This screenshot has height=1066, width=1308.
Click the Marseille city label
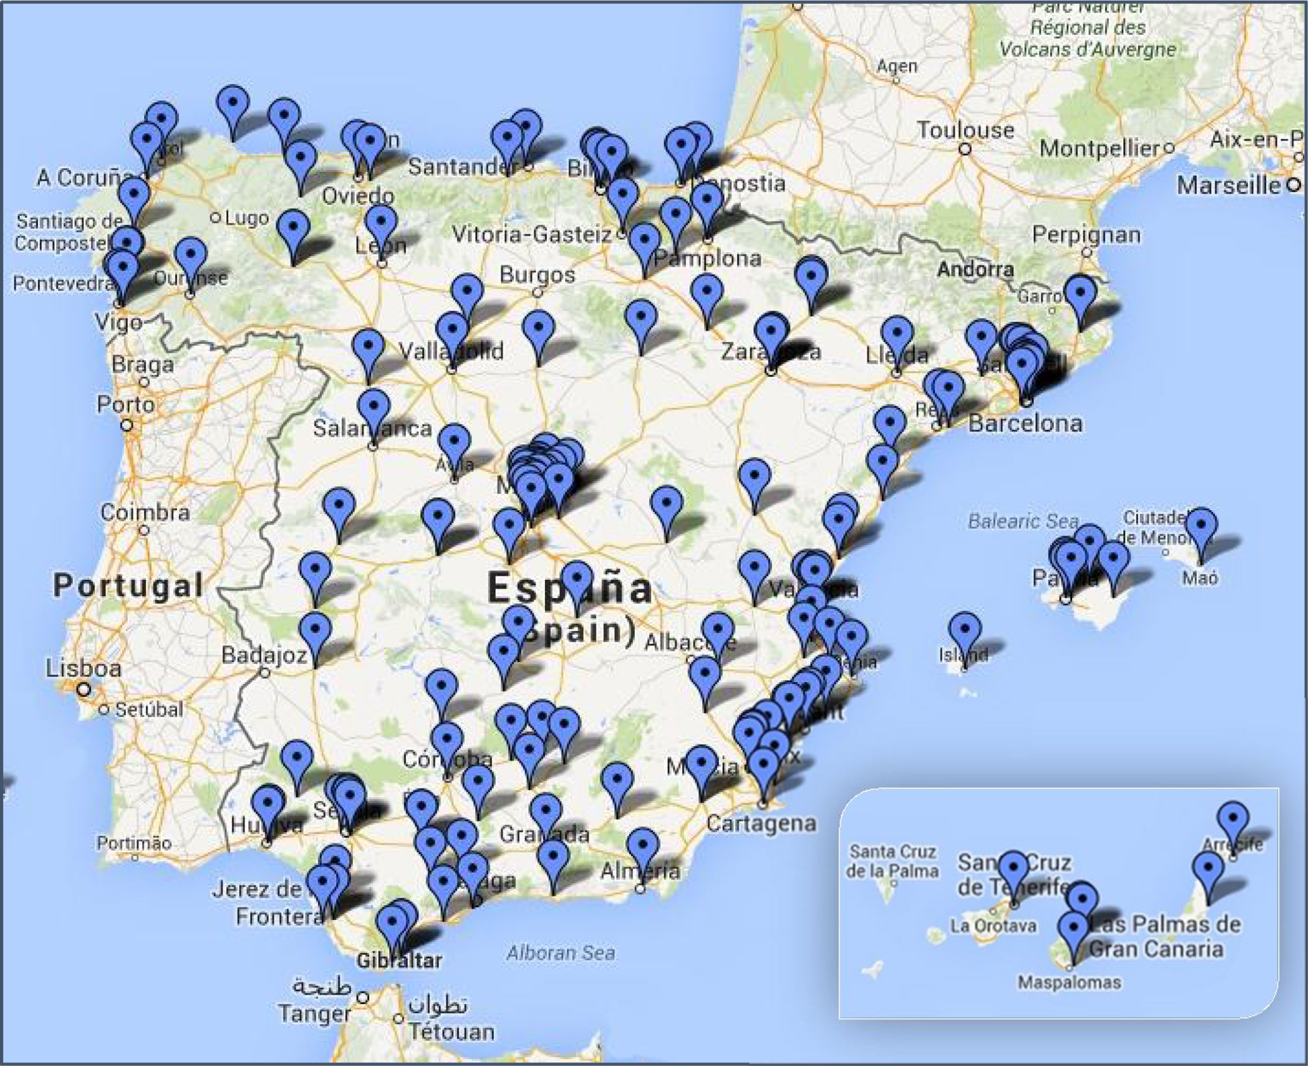[x=1229, y=185]
